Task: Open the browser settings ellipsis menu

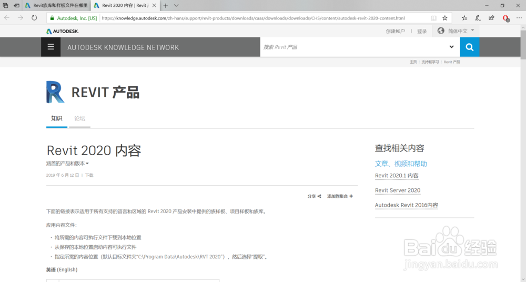Action: point(519,18)
